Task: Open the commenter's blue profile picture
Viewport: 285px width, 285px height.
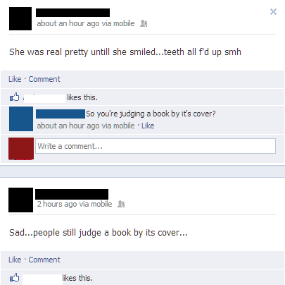Action: 21,119
